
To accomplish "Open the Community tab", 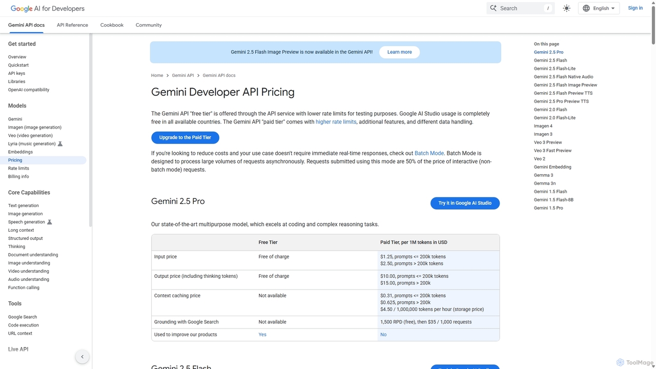I will tap(149, 25).
